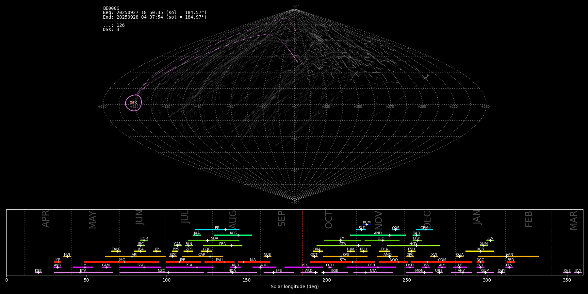This screenshot has width=588, height=294.
Task: Click the GEM shower label on timeline
Action: tap(424, 228)
